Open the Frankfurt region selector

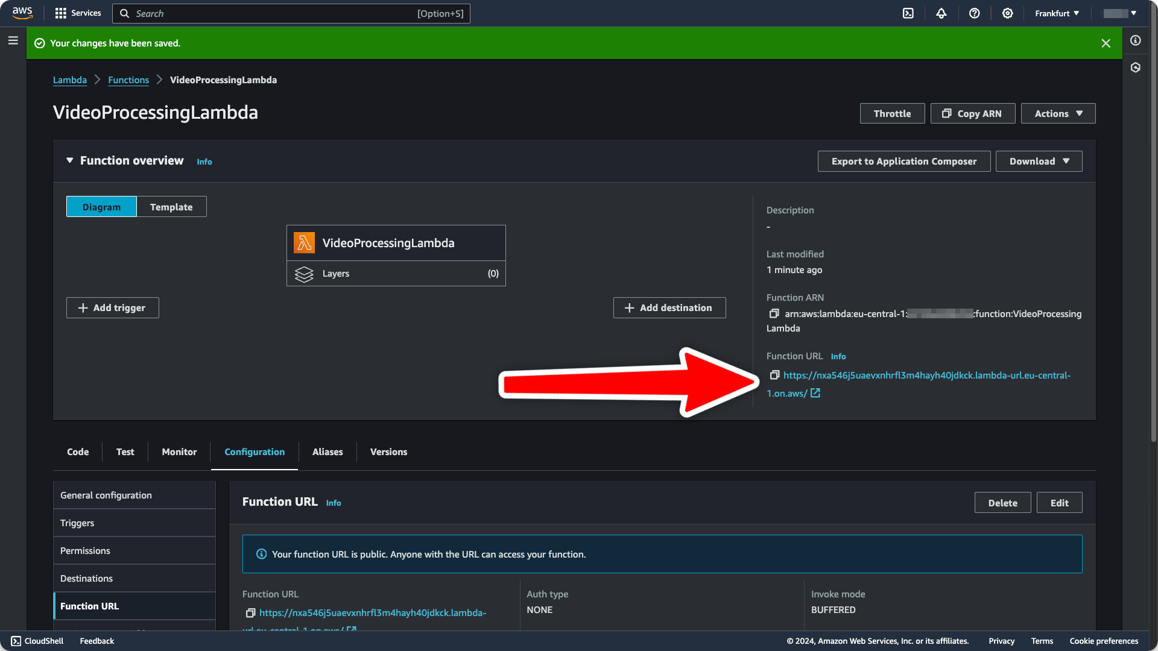1057,13
